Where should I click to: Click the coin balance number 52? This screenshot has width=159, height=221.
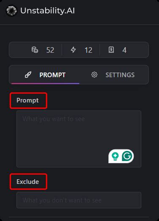point(50,50)
